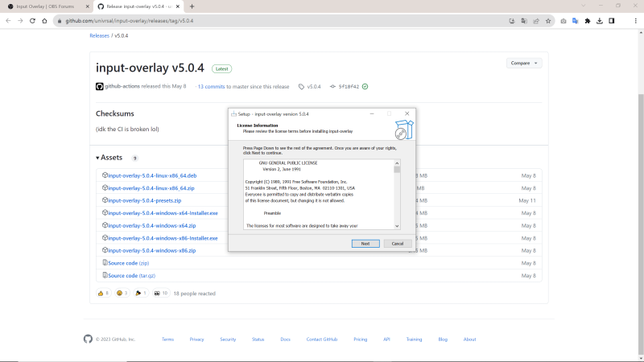Click the github-actions avatar icon
The height and width of the screenshot is (362, 644).
pos(99,87)
